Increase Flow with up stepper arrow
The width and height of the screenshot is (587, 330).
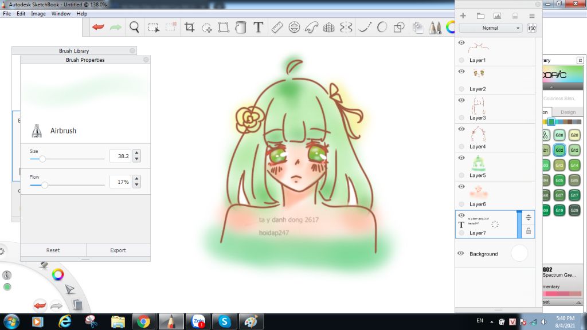click(136, 179)
